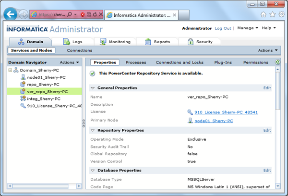The image size is (288, 196).
Task: Click the Domain_Sherry-PC domain icon
Action: click(16, 70)
